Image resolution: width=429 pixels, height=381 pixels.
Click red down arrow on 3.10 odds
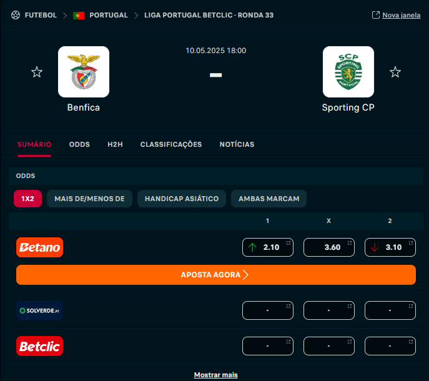point(374,247)
